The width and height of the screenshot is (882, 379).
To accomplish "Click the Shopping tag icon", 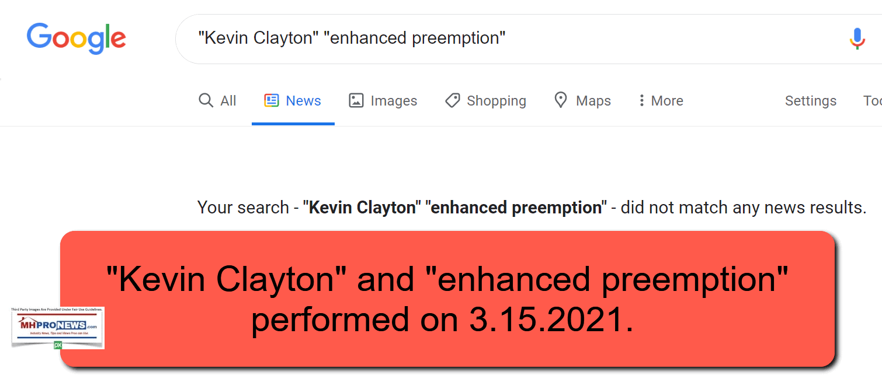I will tap(452, 100).
